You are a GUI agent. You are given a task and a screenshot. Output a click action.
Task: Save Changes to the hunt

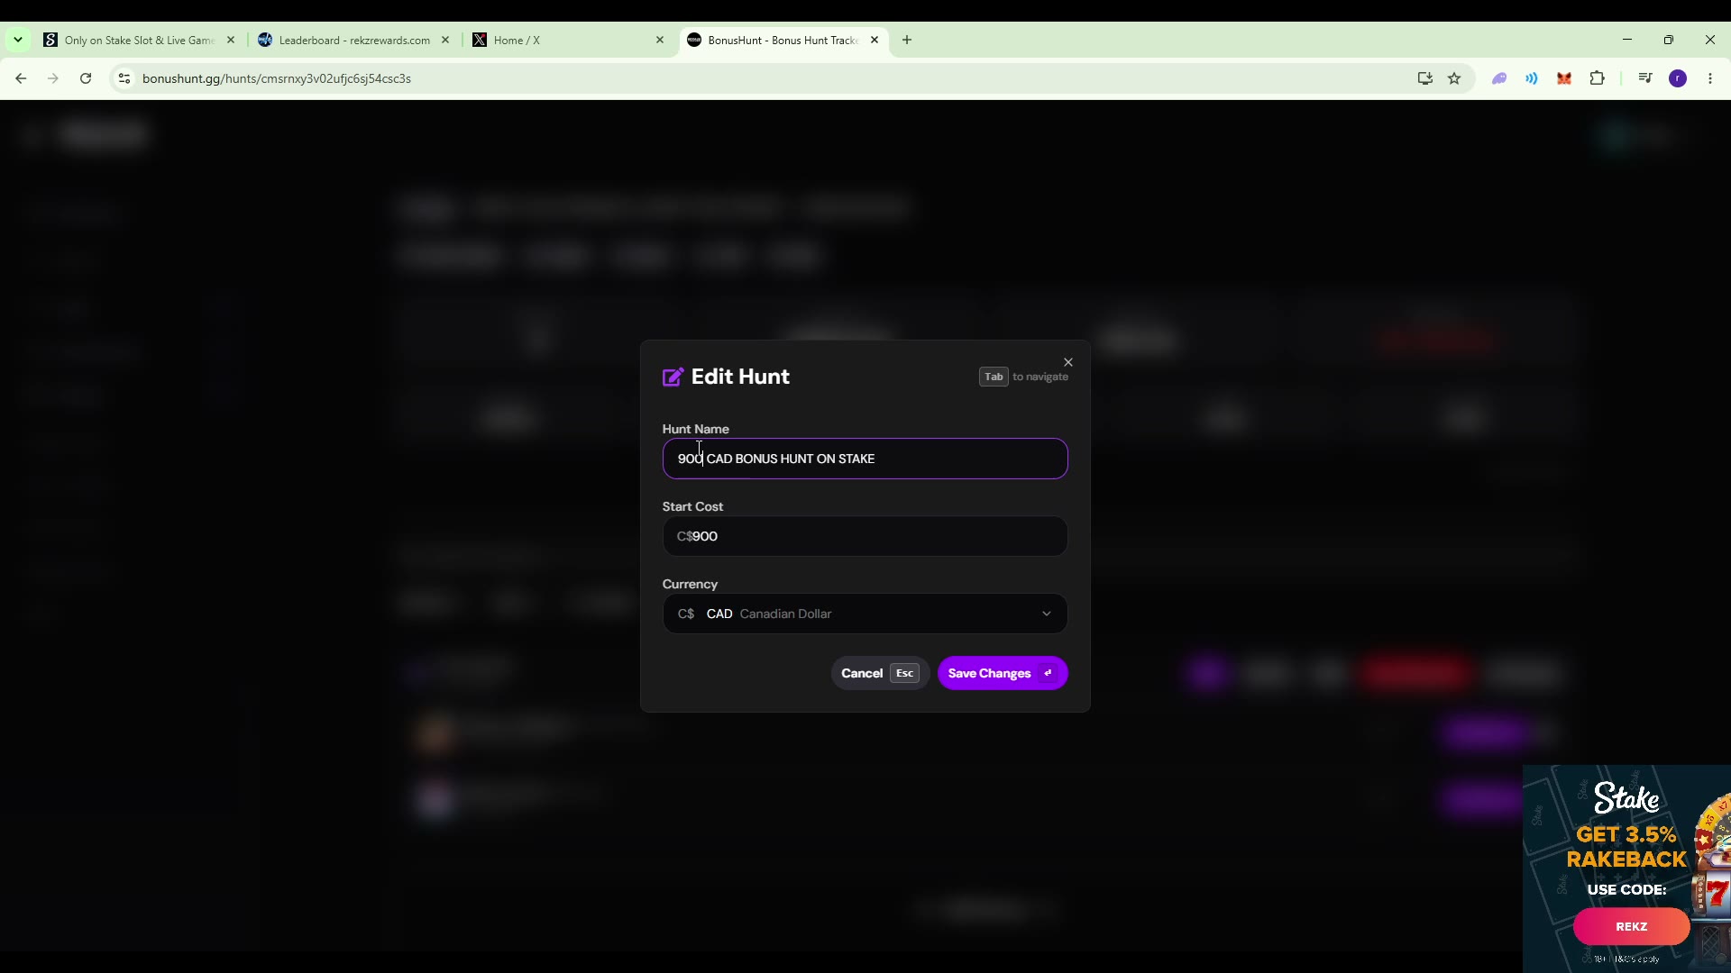point(1003,673)
